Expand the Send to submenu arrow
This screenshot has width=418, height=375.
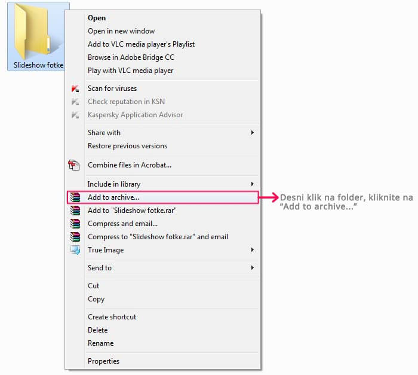pos(253,268)
